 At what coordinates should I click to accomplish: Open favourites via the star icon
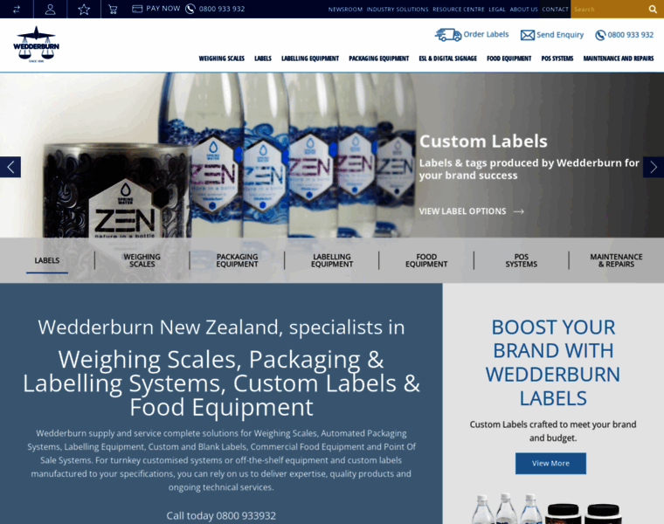tap(84, 9)
